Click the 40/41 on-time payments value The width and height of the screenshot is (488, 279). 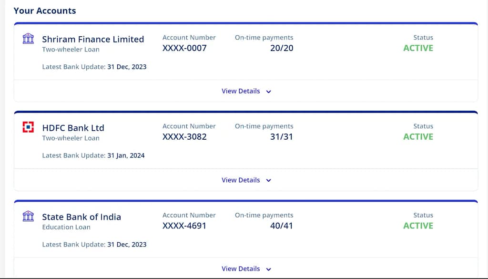(x=281, y=226)
